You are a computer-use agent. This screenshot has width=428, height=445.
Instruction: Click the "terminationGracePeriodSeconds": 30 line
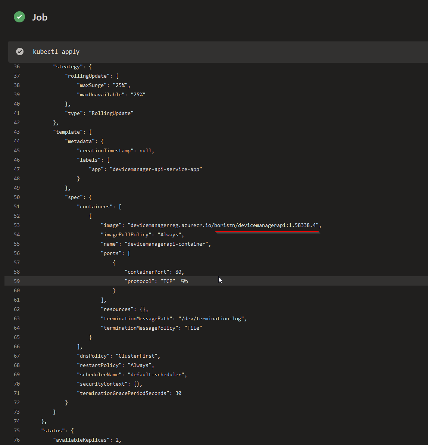point(129,393)
